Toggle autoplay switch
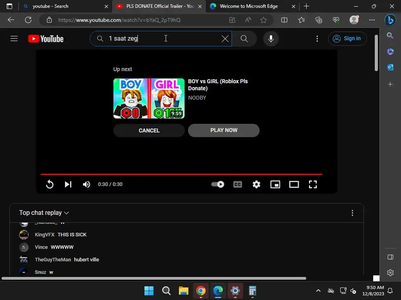401x300 pixels. 218,184
